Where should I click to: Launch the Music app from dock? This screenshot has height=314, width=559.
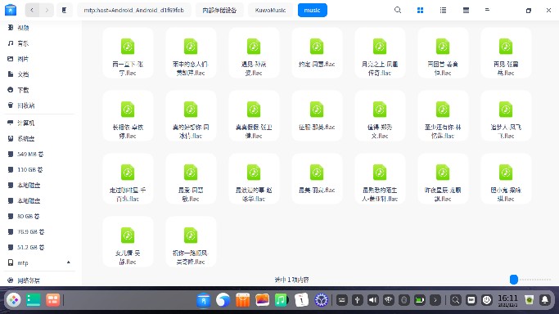[x=282, y=300]
